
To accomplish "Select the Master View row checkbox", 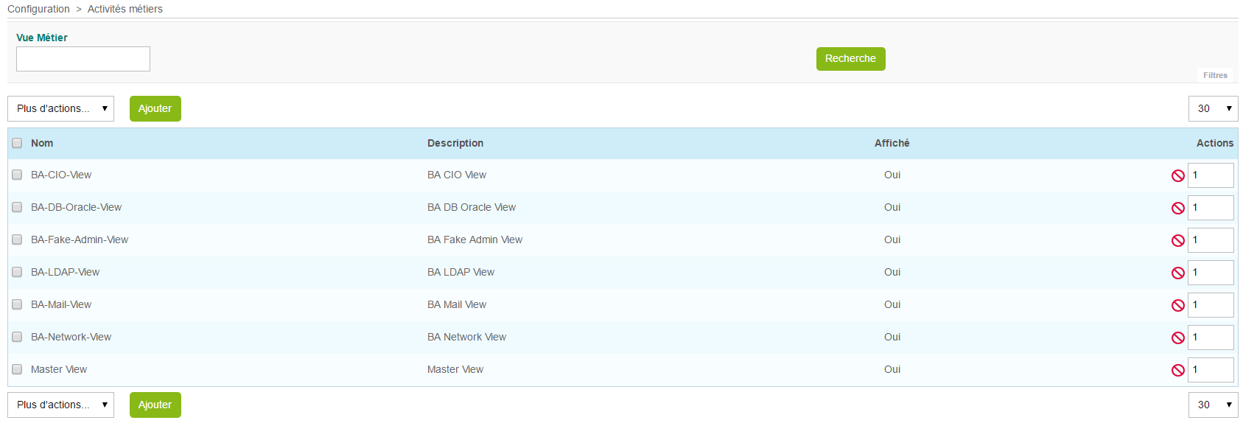I will point(17,369).
